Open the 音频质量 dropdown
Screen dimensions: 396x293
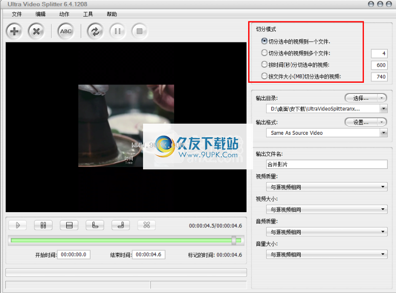(x=327, y=232)
